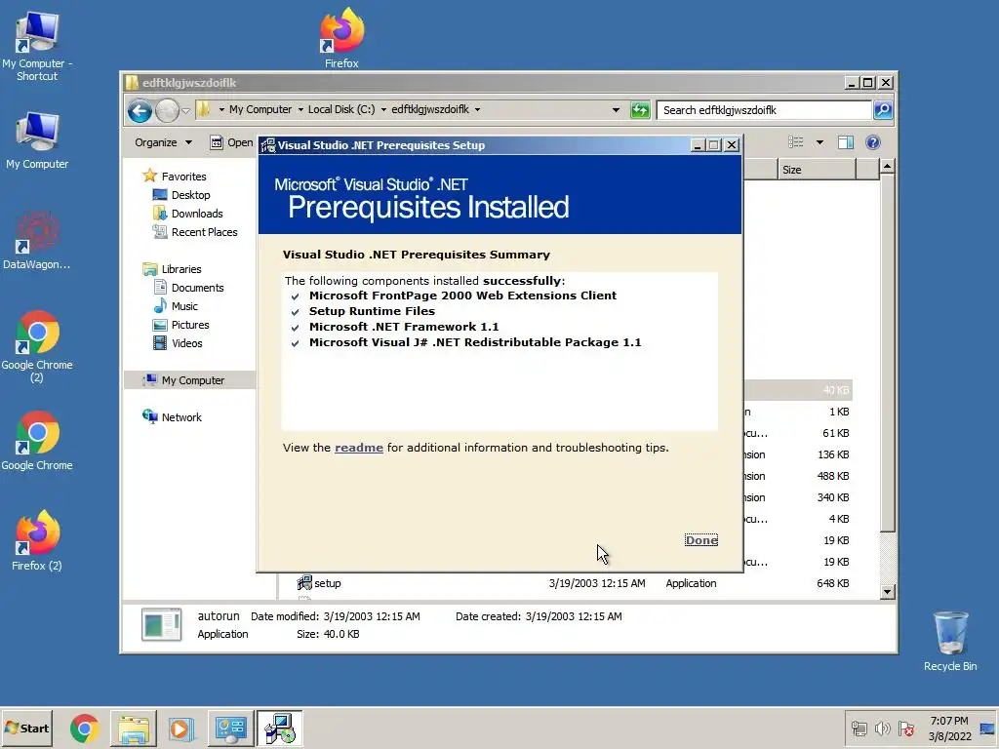
Task: Click the taskbar clock showing 7:07 PM
Action: point(948,729)
